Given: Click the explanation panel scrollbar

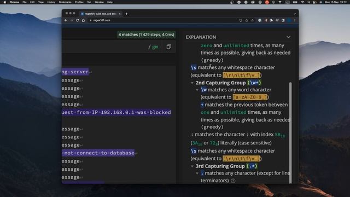Looking at the screenshot, I should (290, 132).
